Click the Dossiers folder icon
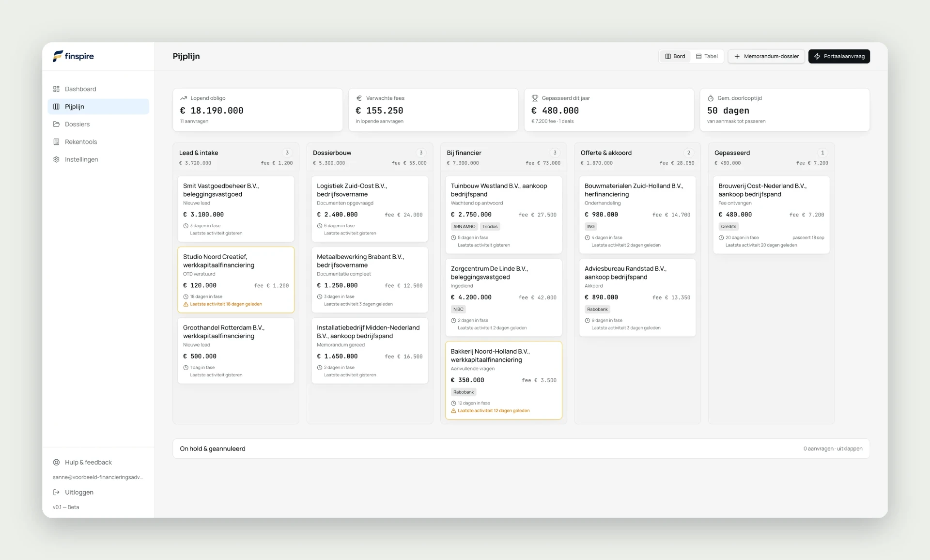Viewport: 930px width, 560px height. [x=56, y=124]
